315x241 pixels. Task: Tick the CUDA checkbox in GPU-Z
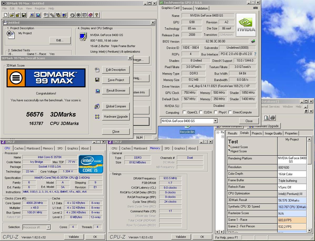[201, 112]
